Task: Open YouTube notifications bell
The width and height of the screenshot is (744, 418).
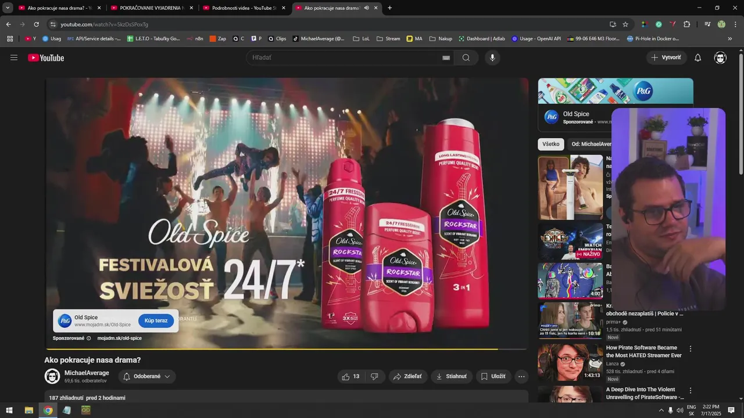Action: point(698,57)
